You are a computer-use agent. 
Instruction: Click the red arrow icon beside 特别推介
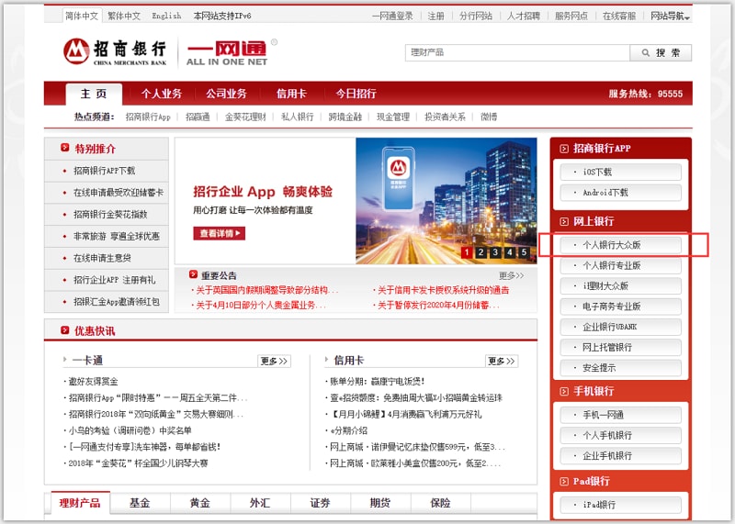coord(64,148)
